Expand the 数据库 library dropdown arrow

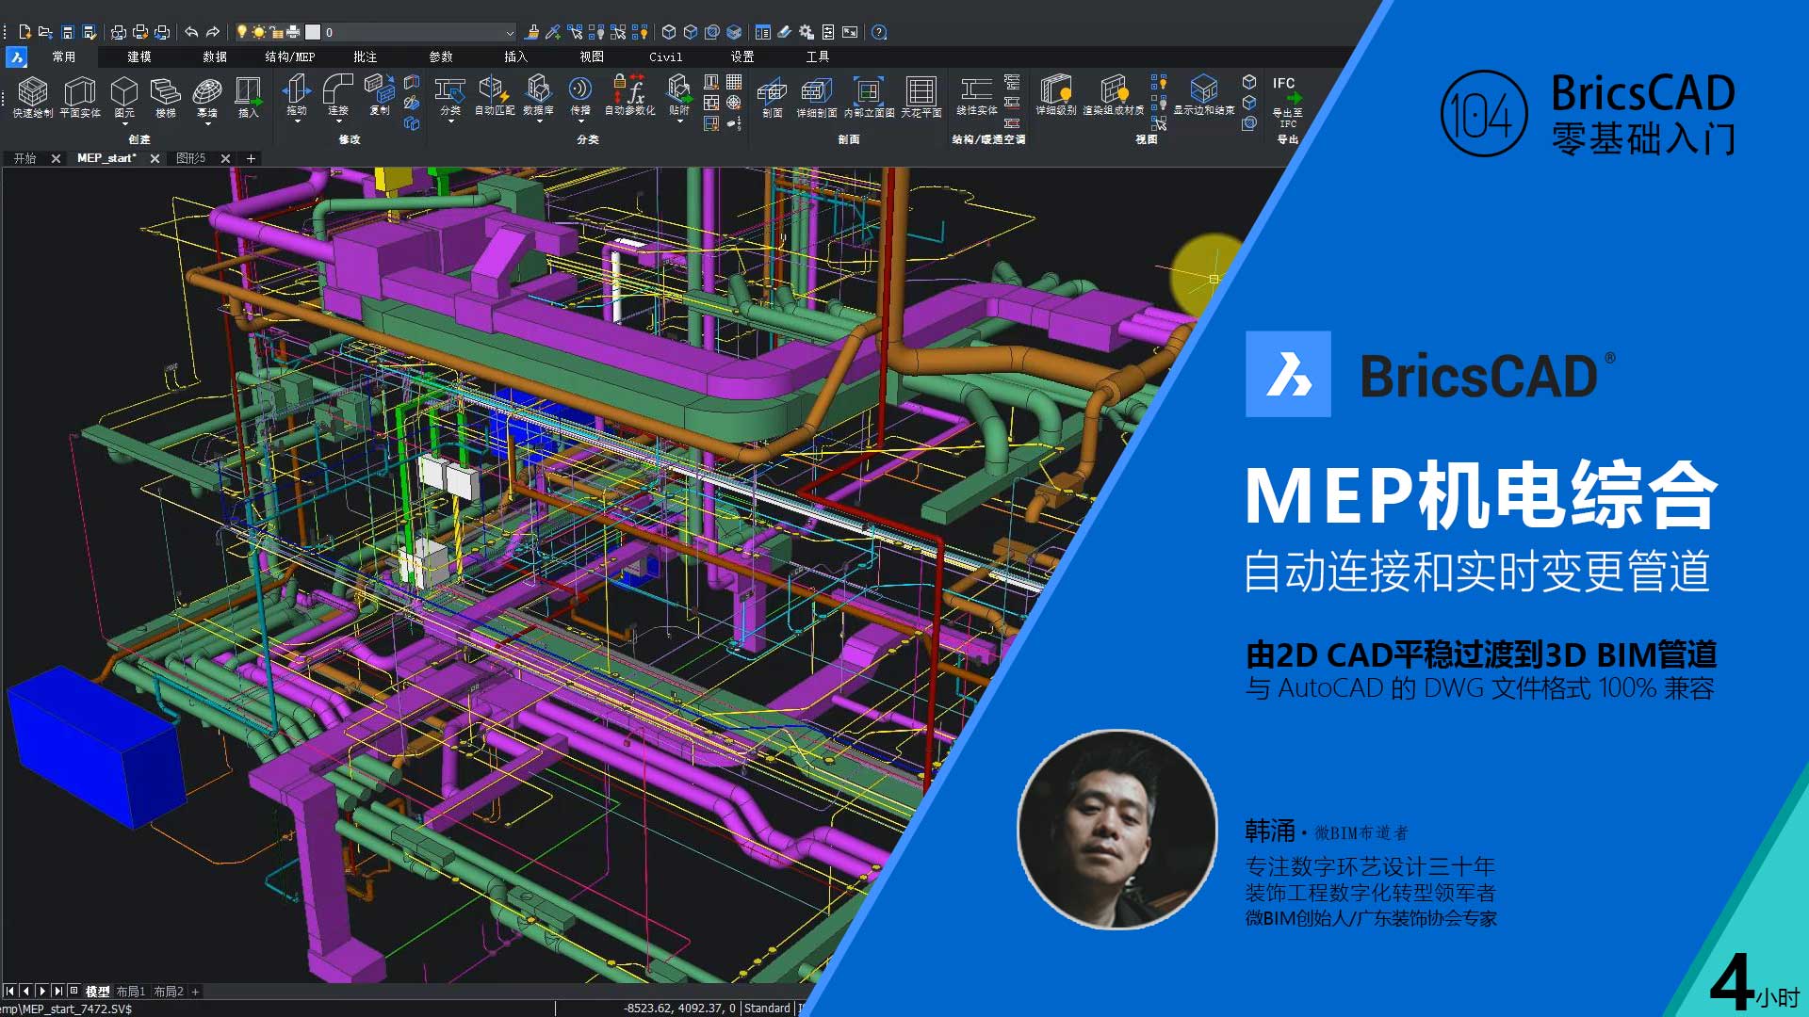(538, 122)
